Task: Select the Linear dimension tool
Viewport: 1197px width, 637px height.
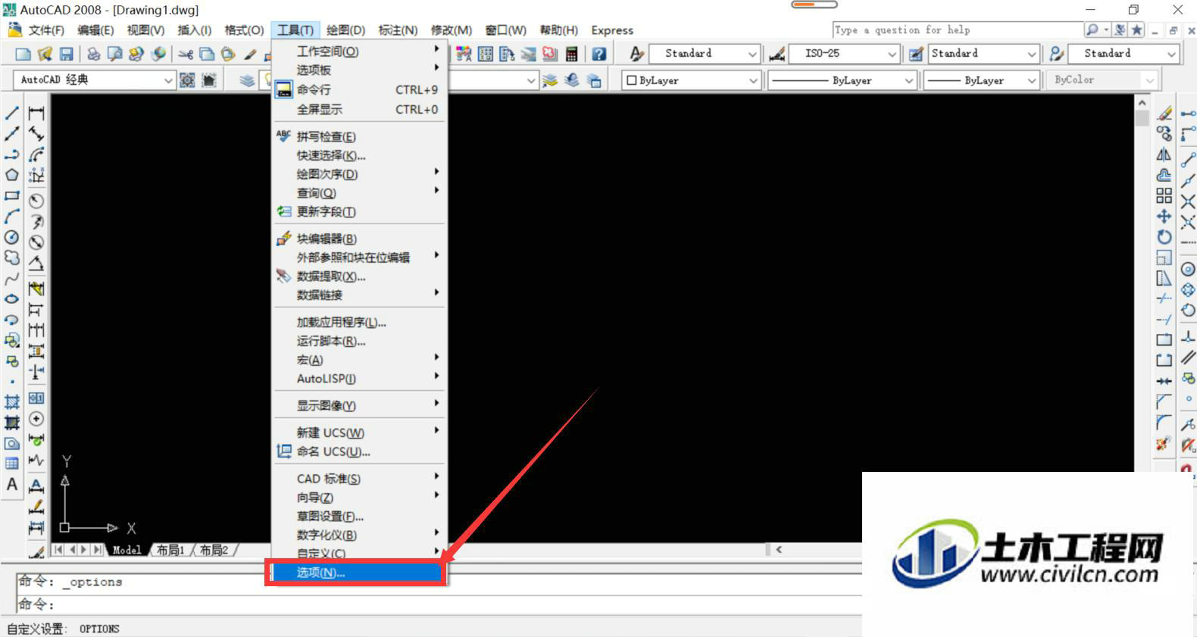Action: pos(36,113)
